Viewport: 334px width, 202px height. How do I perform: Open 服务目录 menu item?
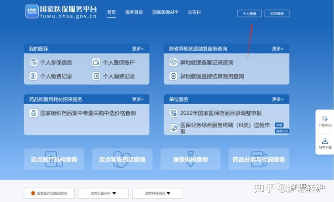pyautogui.click(x=134, y=13)
